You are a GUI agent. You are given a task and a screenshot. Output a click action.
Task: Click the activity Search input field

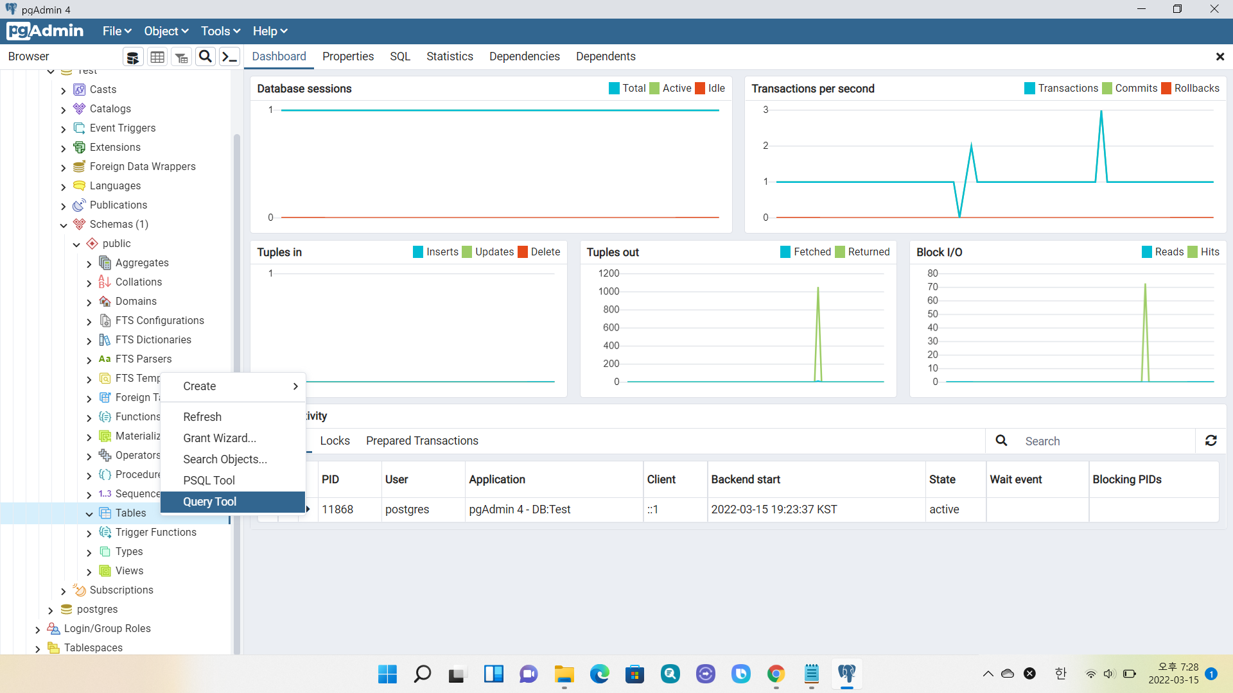[x=1105, y=441]
